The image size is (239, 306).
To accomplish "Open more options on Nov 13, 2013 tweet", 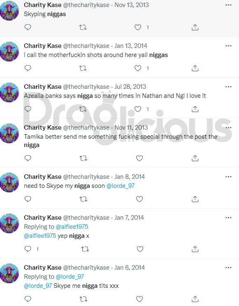I will [228, 5].
